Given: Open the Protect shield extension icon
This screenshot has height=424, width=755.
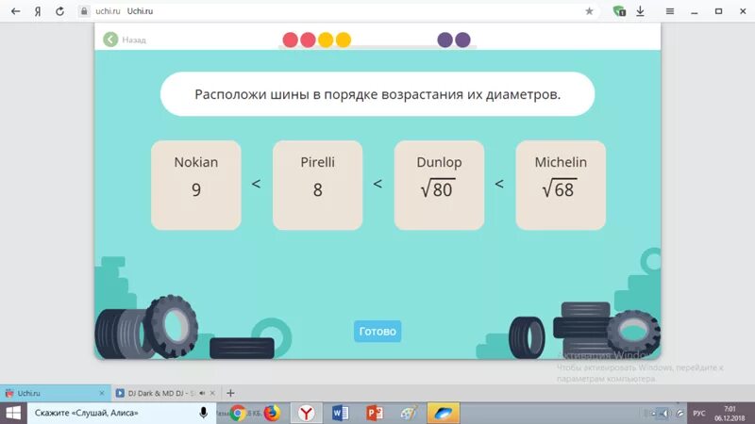Looking at the screenshot, I should 619,11.
